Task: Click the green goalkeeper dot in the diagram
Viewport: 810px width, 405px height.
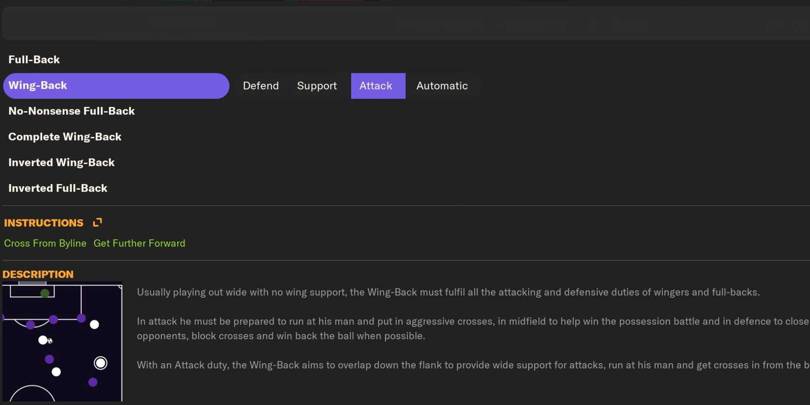Action: point(45,294)
